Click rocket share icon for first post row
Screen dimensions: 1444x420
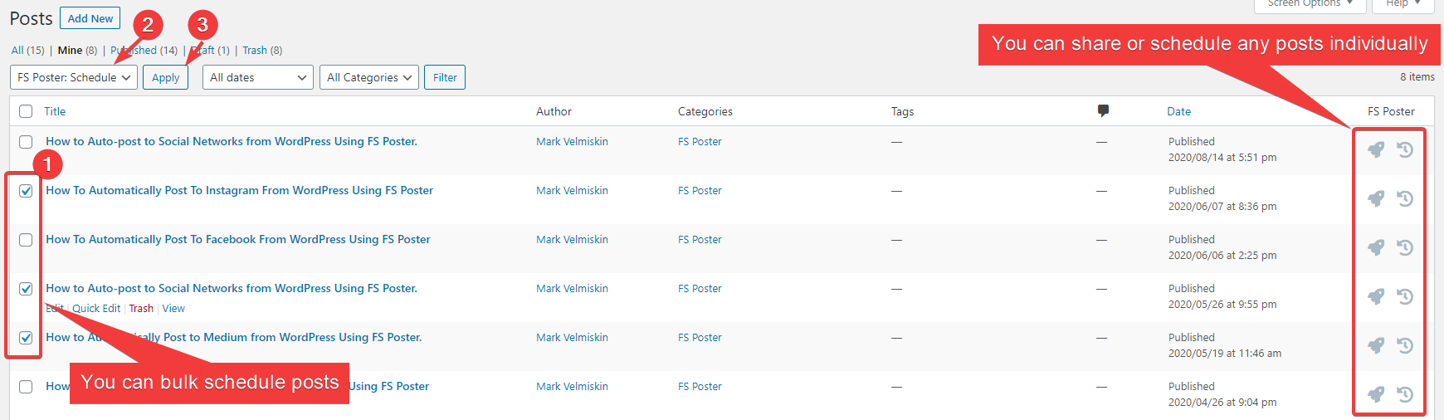[x=1376, y=149]
